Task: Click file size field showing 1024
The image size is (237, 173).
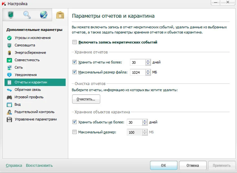Action: pyautogui.click(x=138, y=72)
